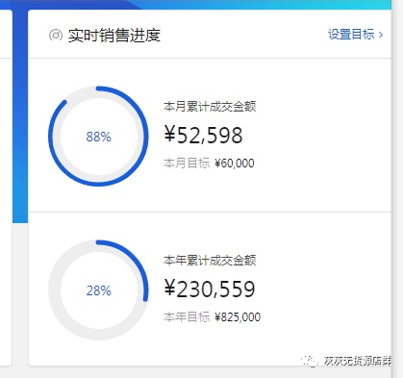Click the 28% yearly progress ring
The image size is (403, 378).
98,290
